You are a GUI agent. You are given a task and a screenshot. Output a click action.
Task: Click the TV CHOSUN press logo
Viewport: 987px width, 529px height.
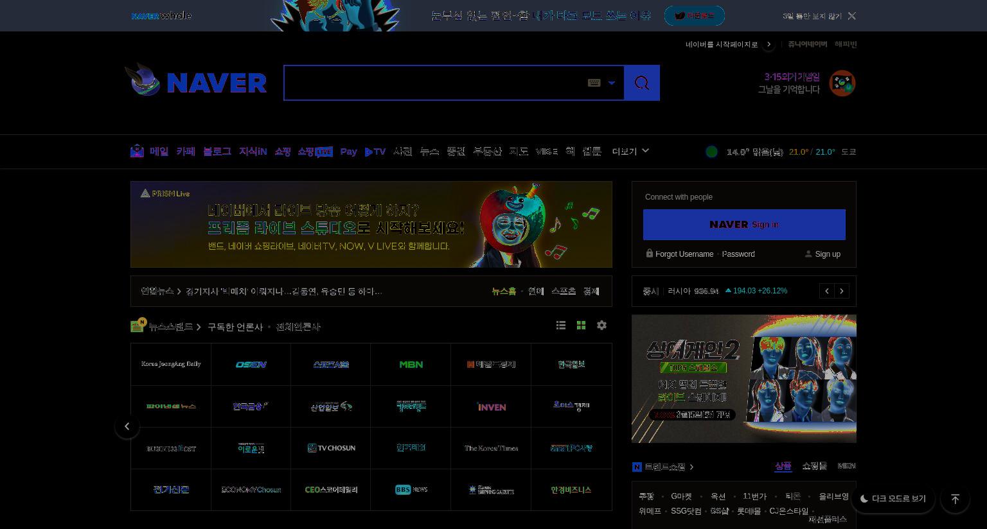coord(331,448)
